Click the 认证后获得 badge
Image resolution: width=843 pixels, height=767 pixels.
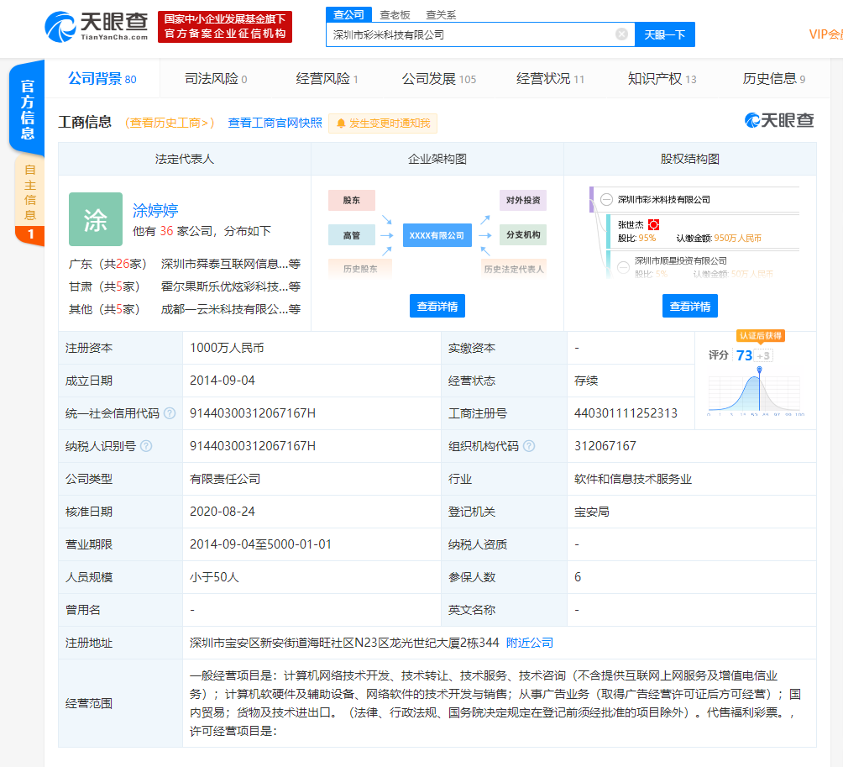coord(761,336)
